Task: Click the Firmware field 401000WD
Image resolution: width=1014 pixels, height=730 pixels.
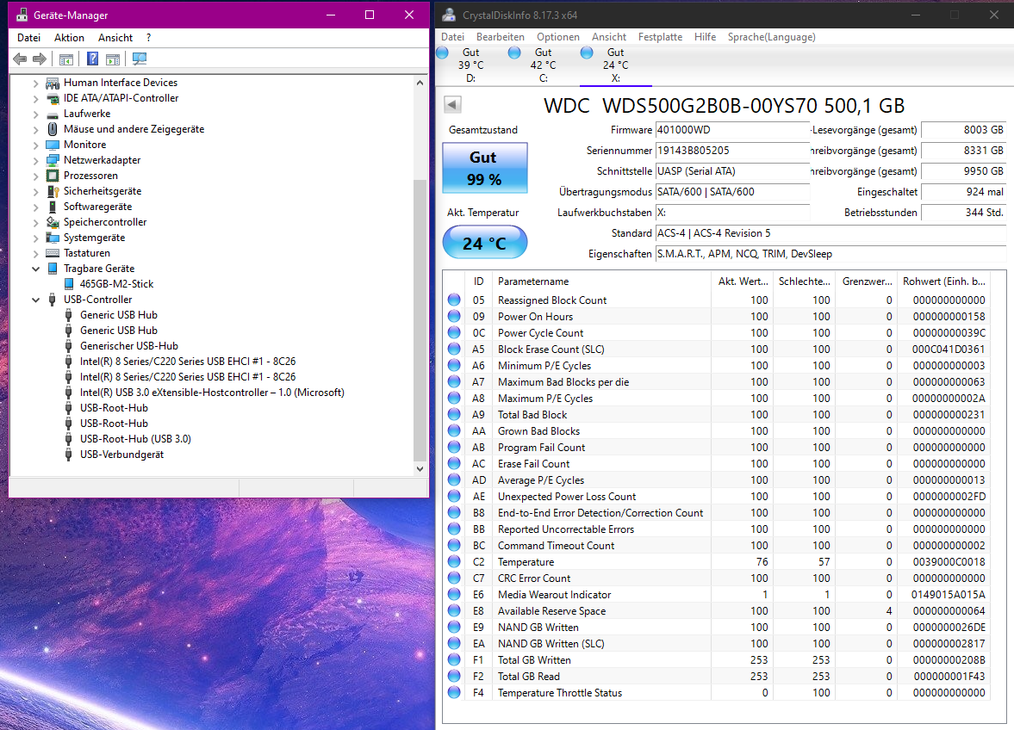Action: (732, 130)
